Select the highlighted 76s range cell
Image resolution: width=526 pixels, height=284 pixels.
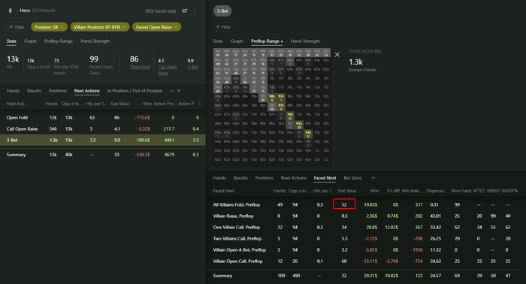tap(290, 116)
